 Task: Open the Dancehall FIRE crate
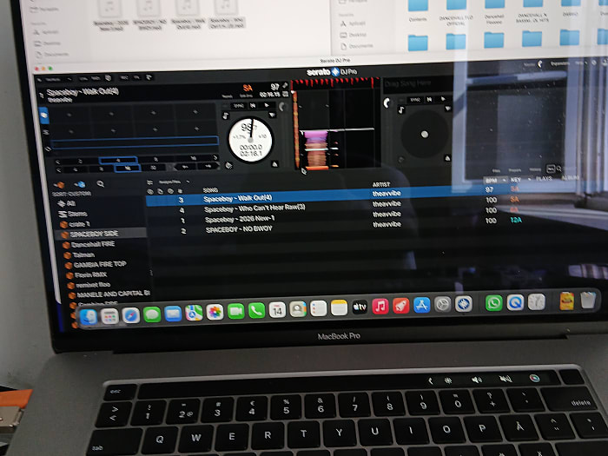[x=89, y=244]
